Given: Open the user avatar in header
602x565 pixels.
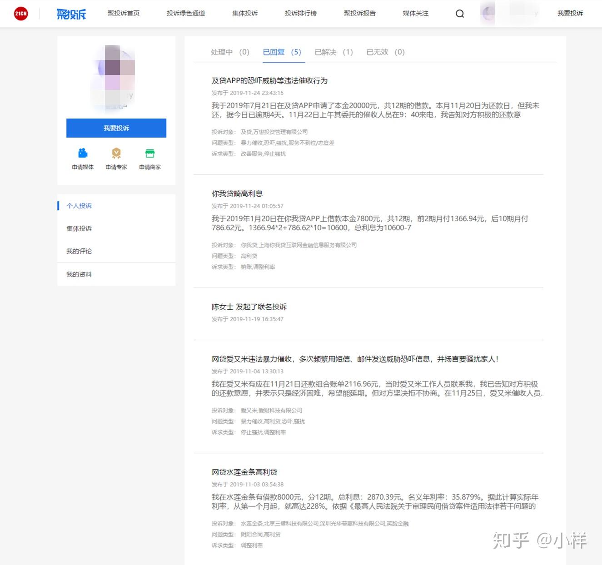Looking at the screenshot, I should 488,14.
